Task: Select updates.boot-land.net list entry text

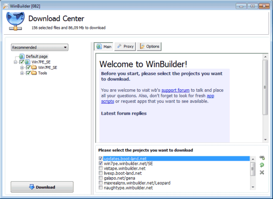Action: (x=125, y=159)
